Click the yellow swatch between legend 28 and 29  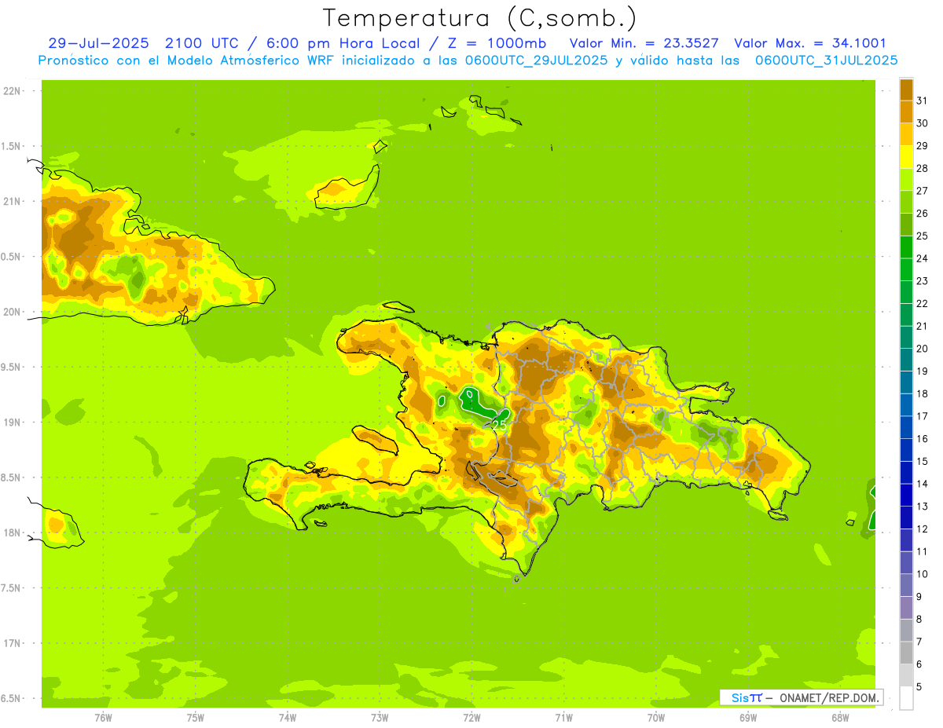[x=906, y=157]
